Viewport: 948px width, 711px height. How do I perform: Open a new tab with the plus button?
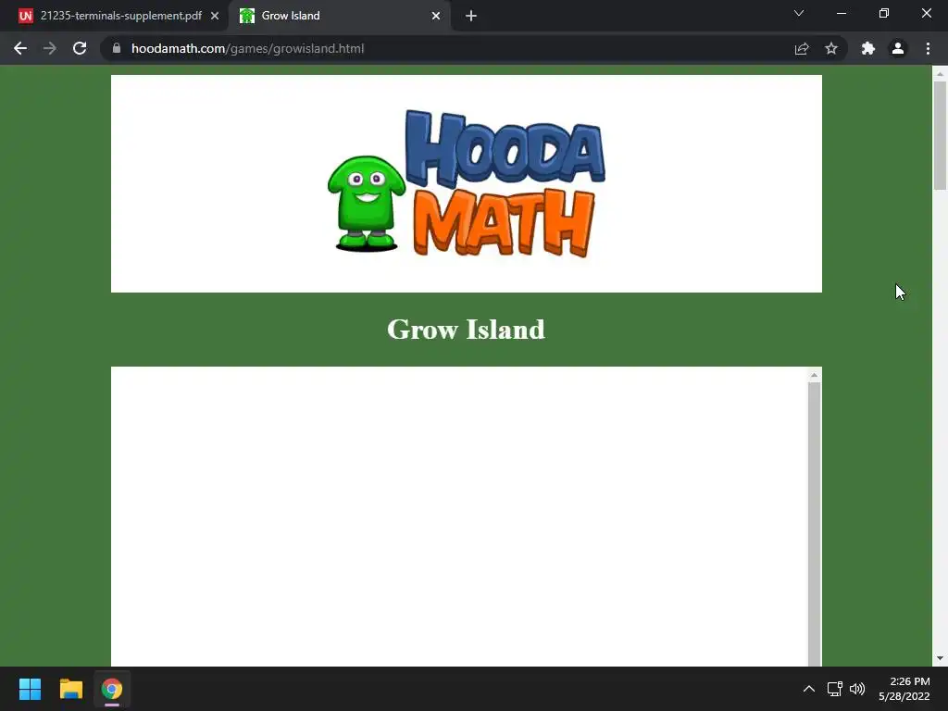471,16
